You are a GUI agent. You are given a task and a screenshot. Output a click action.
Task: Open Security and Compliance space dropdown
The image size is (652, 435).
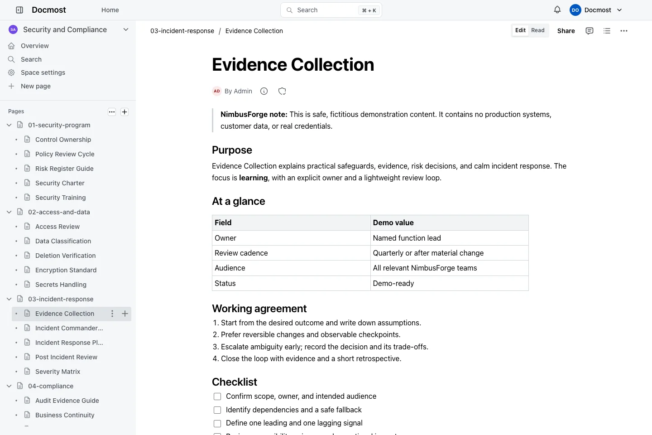coord(126,29)
